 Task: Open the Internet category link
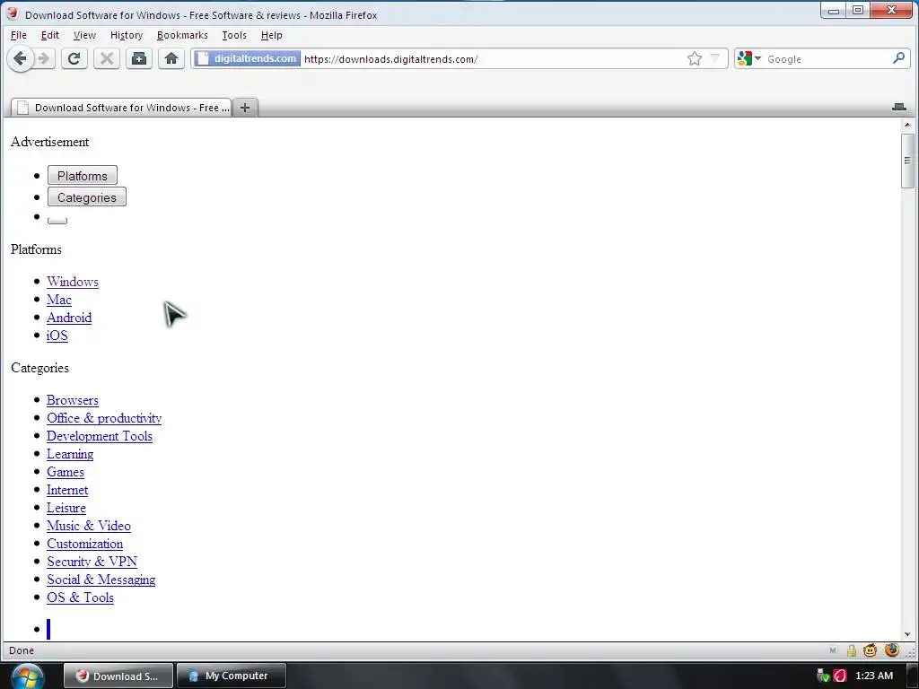pyautogui.click(x=67, y=490)
